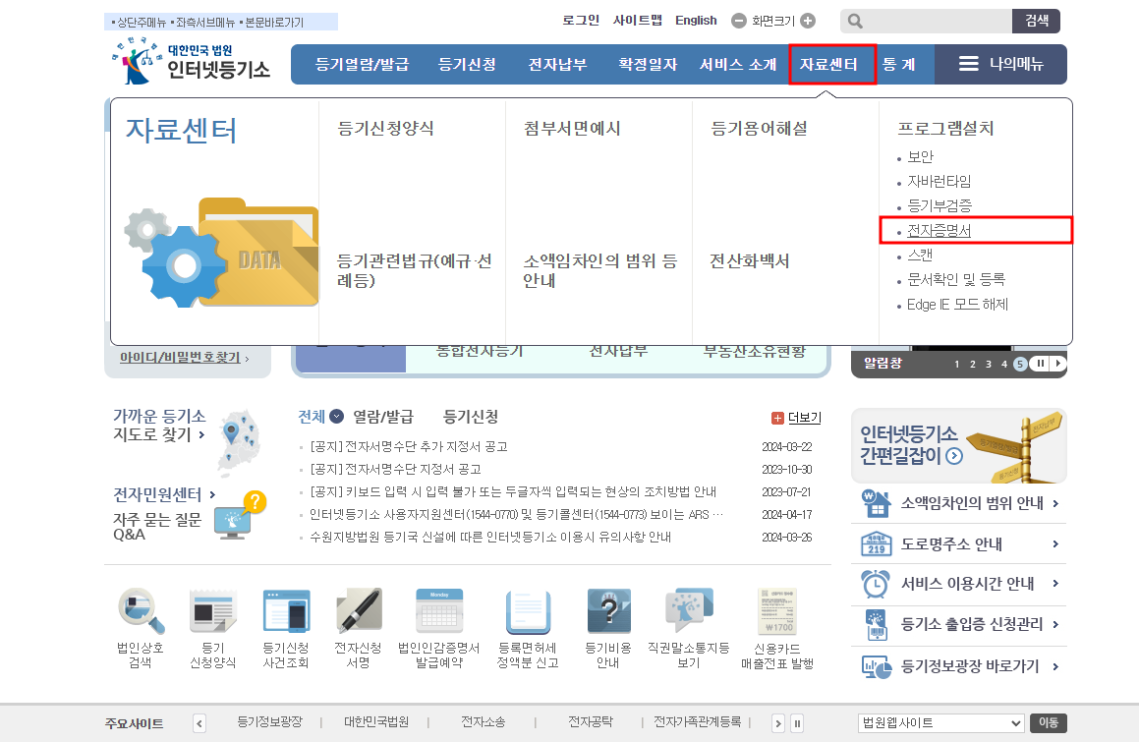Screen dimensions: 1139x742
Task: Open 첨부서면예시 link
Action: 572,129
